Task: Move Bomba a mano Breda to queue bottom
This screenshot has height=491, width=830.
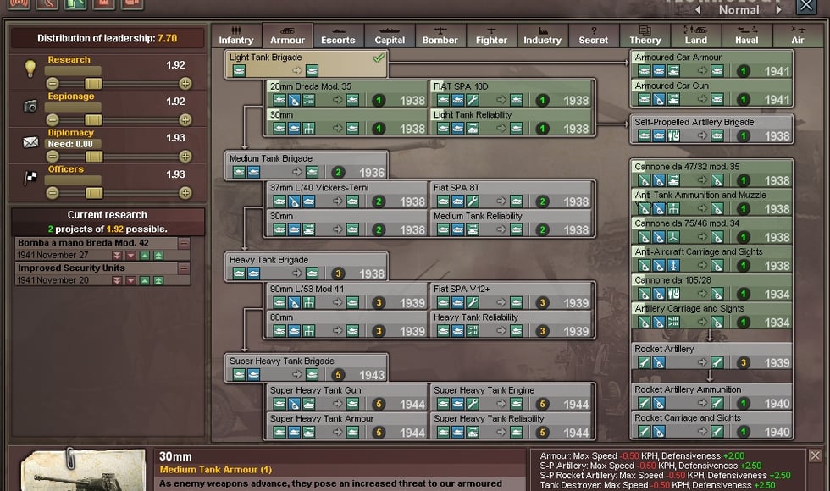Action: (x=117, y=256)
